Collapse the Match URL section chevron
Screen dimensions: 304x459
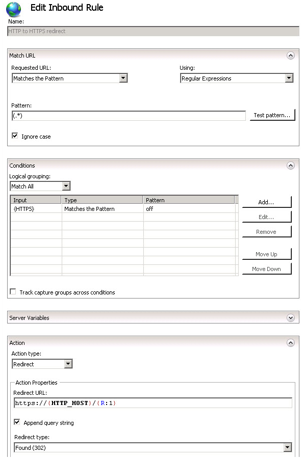pos(290,56)
